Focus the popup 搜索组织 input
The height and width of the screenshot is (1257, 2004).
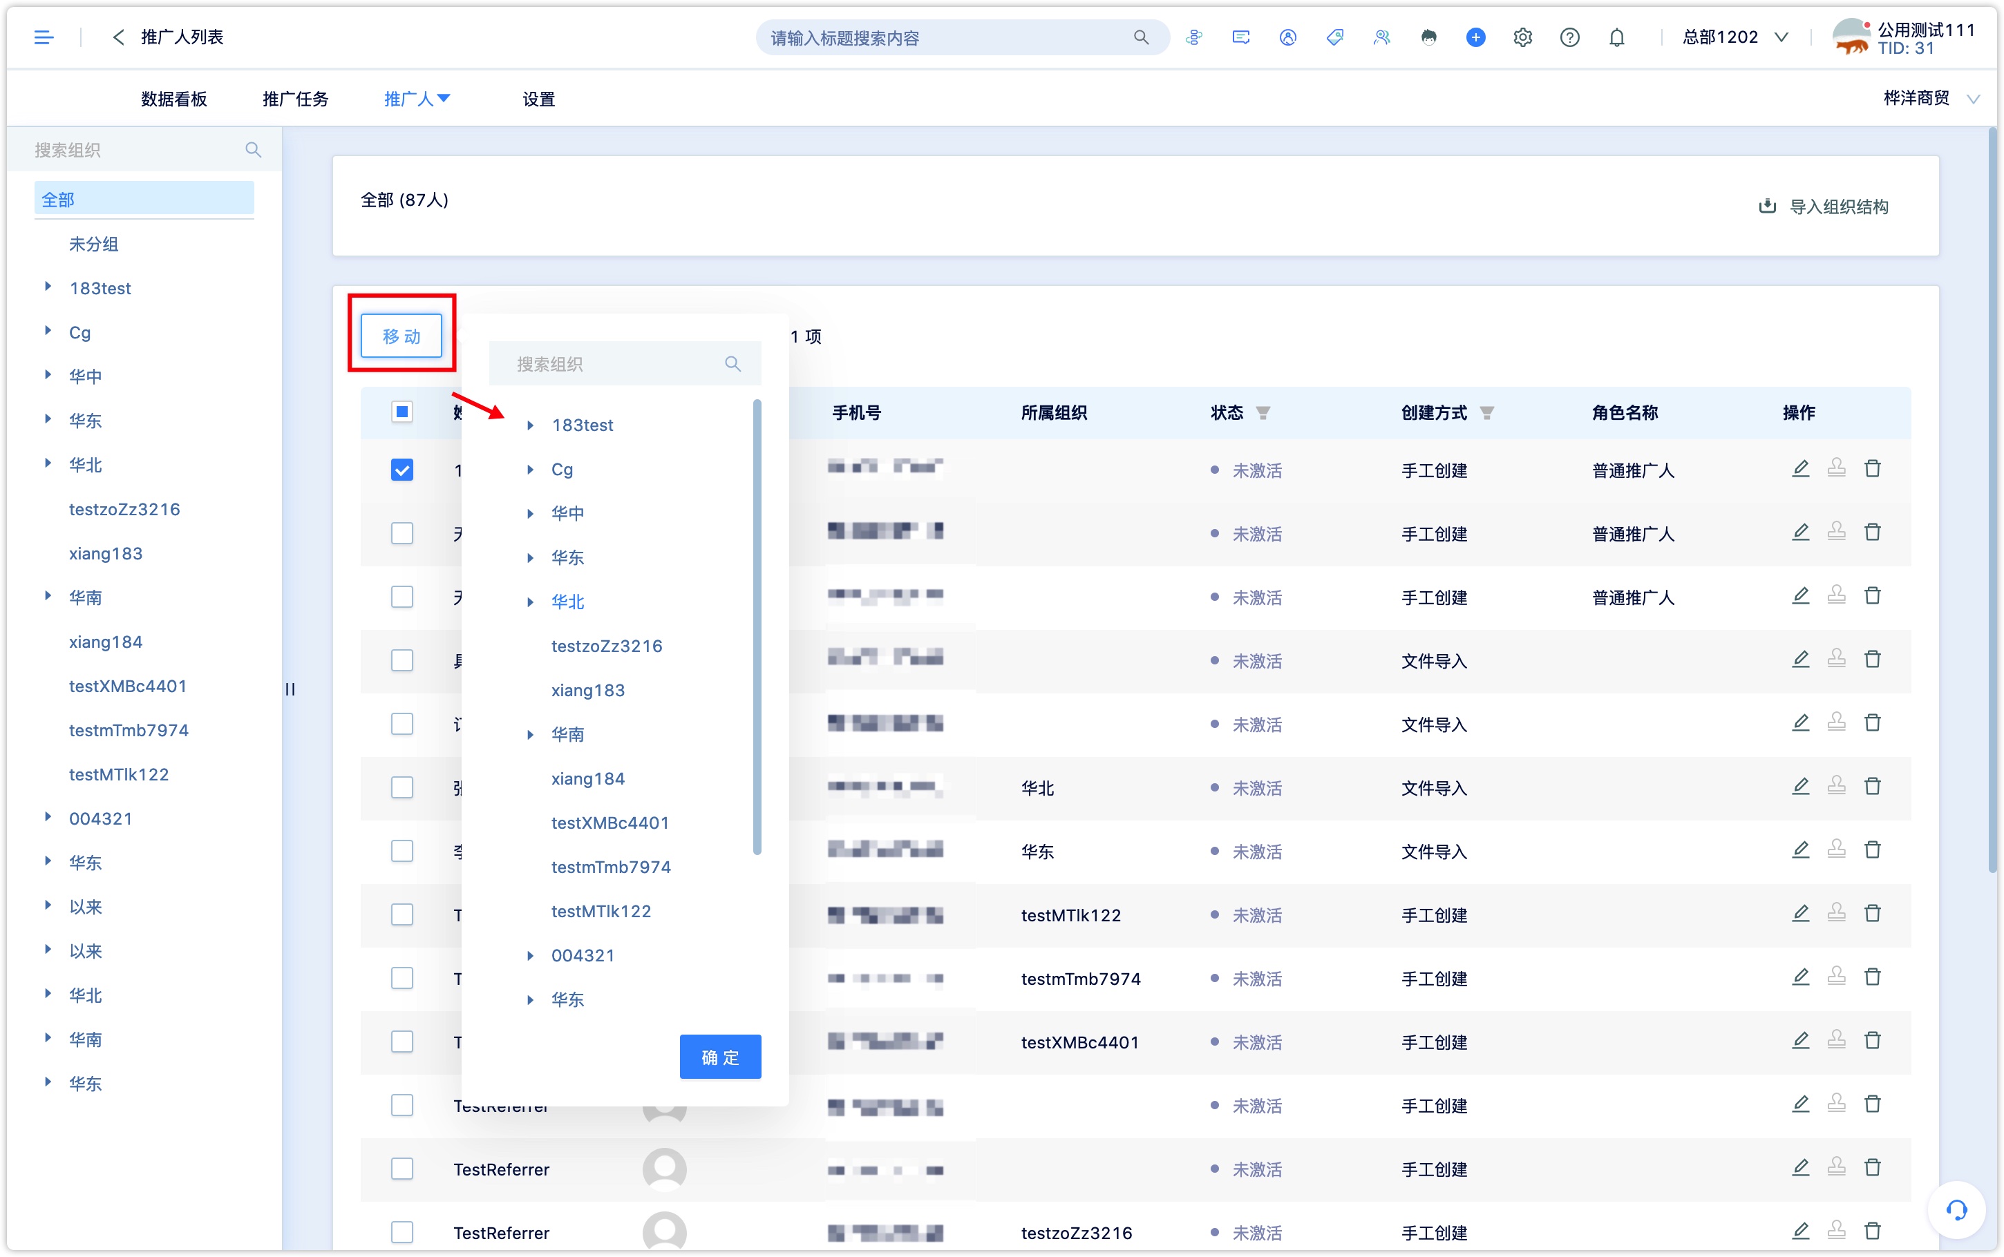coord(615,364)
